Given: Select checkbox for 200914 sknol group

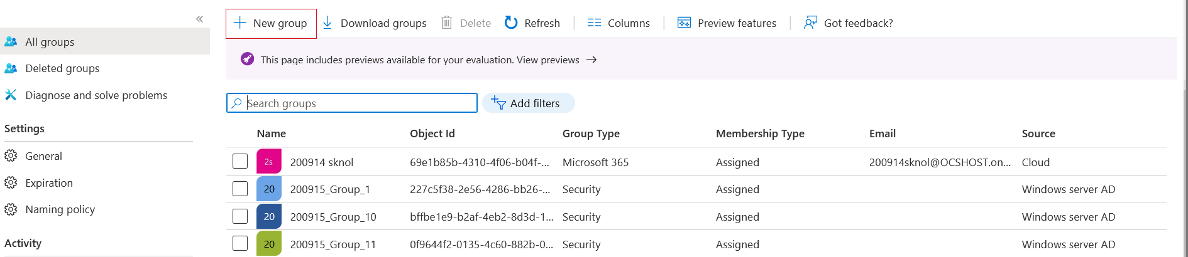Looking at the screenshot, I should 240,162.
